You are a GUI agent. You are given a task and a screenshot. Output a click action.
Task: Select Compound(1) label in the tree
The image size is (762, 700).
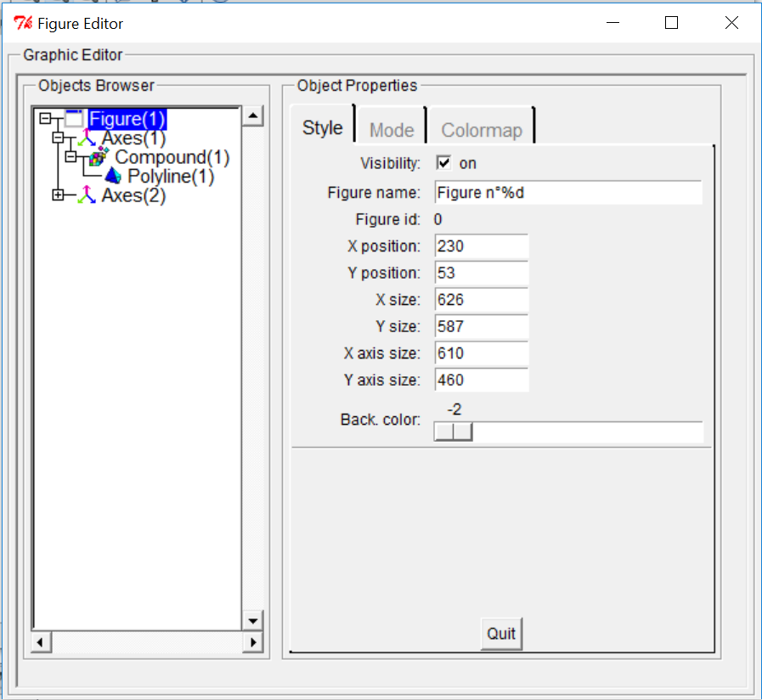pyautogui.click(x=172, y=157)
